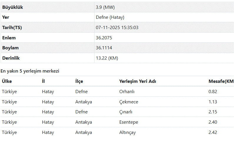Click the Mesafe(KM) column header
234x141 pixels.
coord(221,81)
